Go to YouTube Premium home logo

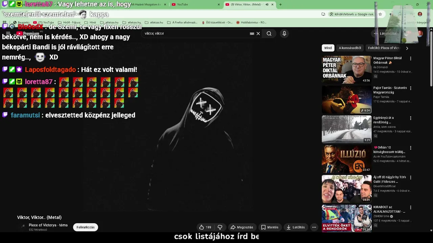point(28,33)
